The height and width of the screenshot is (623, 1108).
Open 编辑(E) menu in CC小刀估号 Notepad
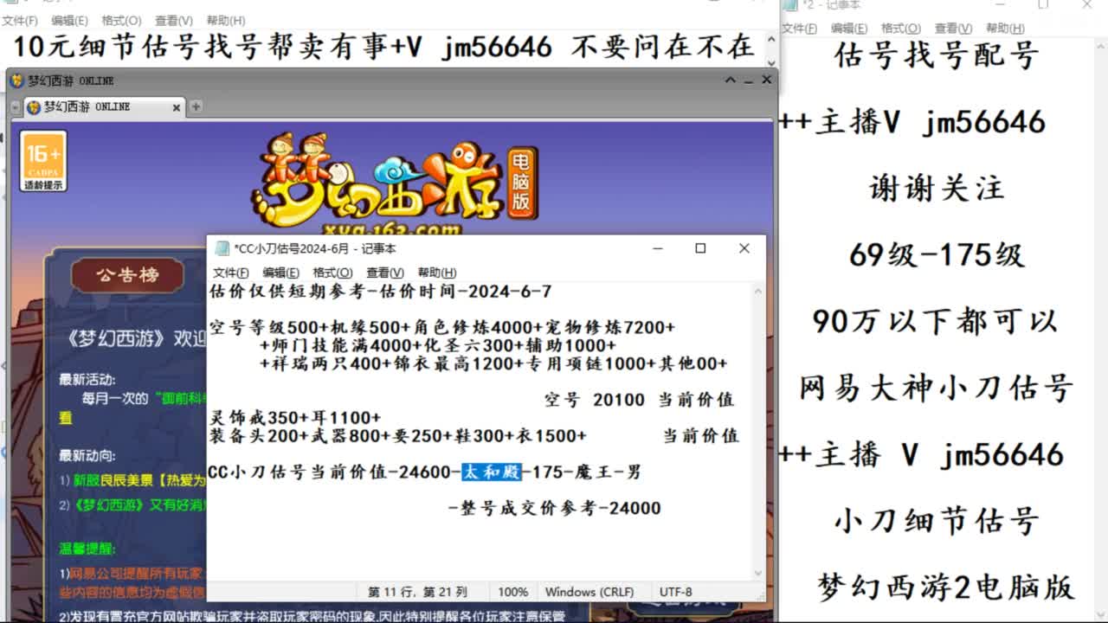point(280,273)
